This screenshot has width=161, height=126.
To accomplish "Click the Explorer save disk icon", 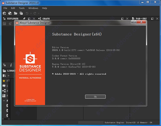I will pyautogui.click(x=4, y=24).
